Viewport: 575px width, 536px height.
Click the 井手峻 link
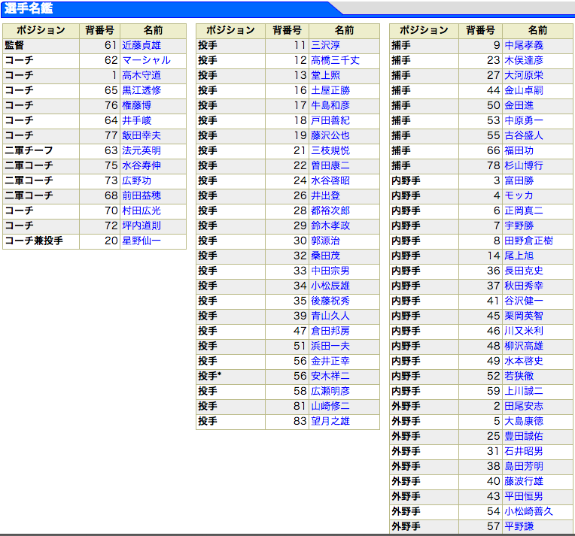coord(137,120)
